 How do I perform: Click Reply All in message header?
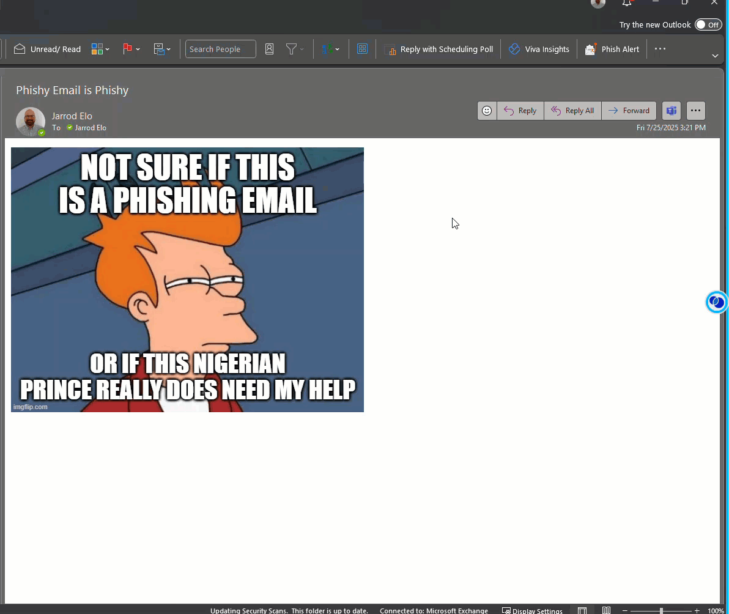573,111
